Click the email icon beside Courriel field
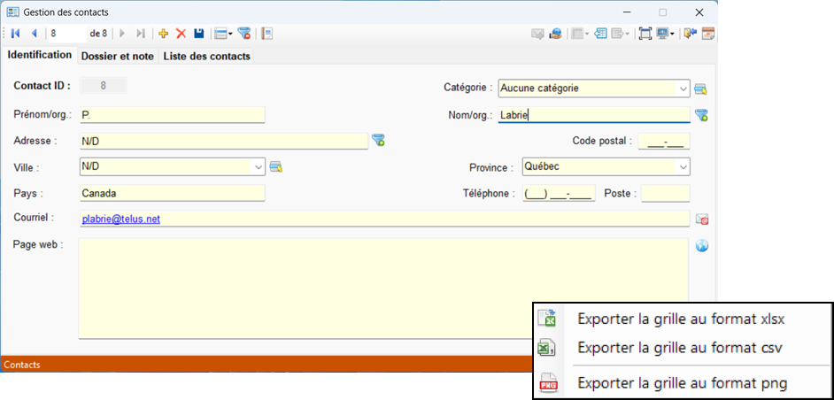Viewport: 834px width, 400px height. (701, 219)
